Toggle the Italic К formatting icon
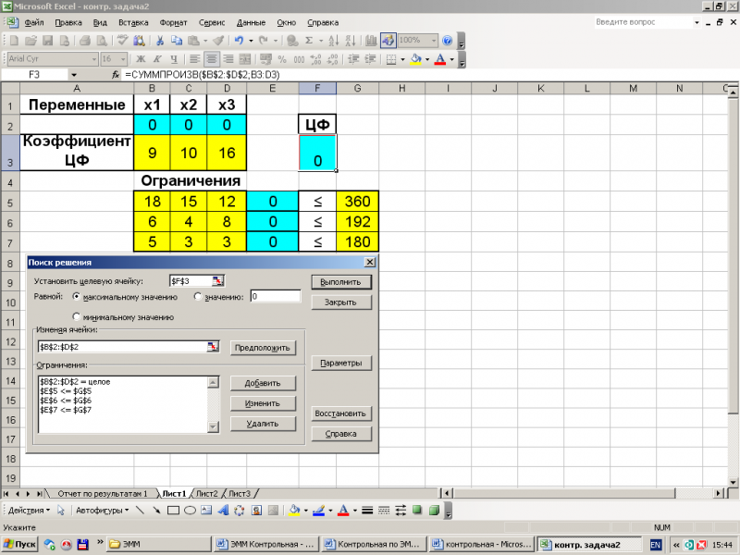The width and height of the screenshot is (740, 555). pos(157,59)
